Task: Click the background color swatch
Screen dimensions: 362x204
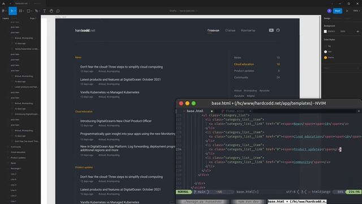Action: pyautogui.click(x=325, y=32)
